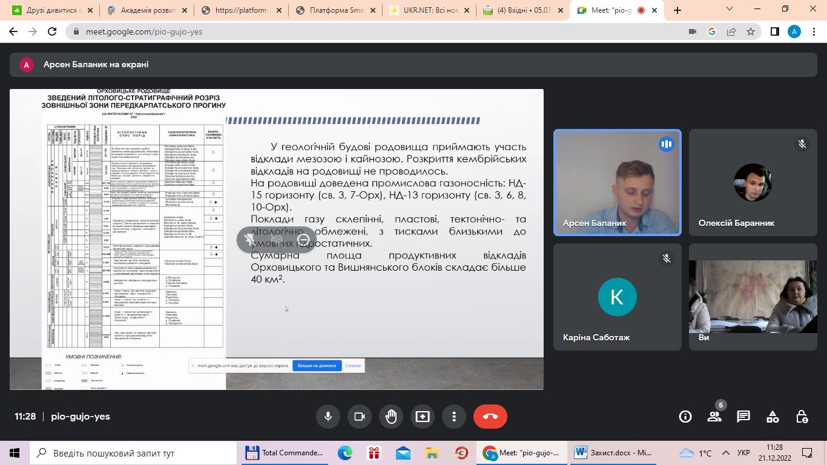Open the activities icon
The image size is (827, 465).
tap(773, 417)
